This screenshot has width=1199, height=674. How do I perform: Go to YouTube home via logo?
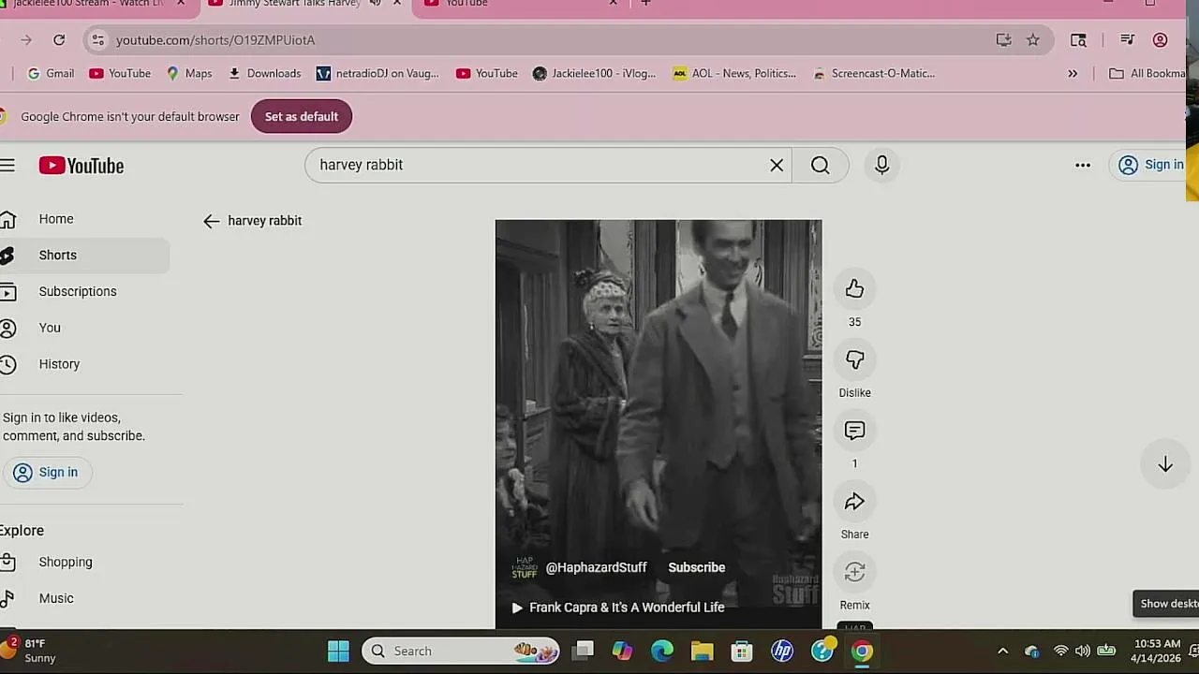point(81,166)
